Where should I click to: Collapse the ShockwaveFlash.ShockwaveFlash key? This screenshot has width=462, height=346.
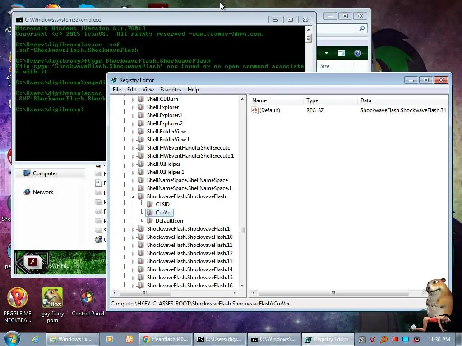pyautogui.click(x=133, y=196)
